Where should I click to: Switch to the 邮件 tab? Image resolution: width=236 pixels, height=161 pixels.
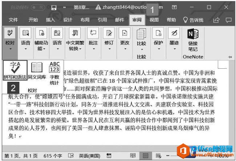[x=119, y=20]
